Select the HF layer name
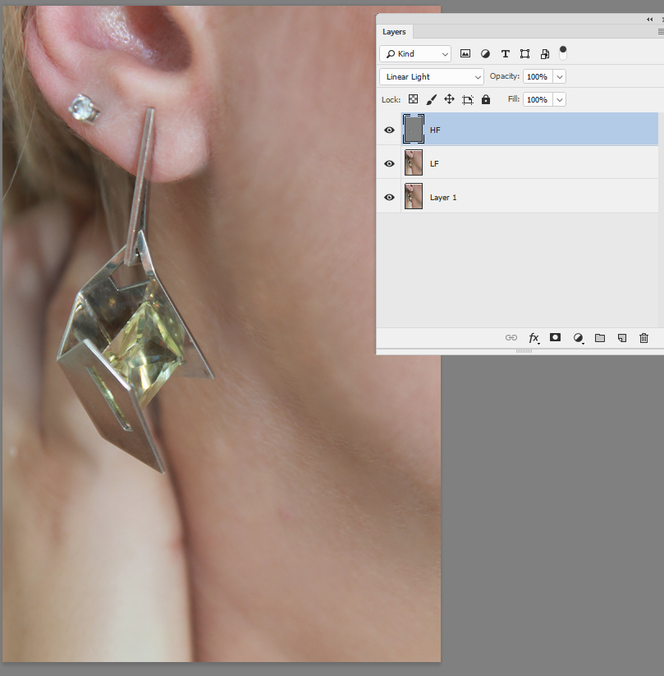Screen dimensions: 664x676 (x=435, y=130)
